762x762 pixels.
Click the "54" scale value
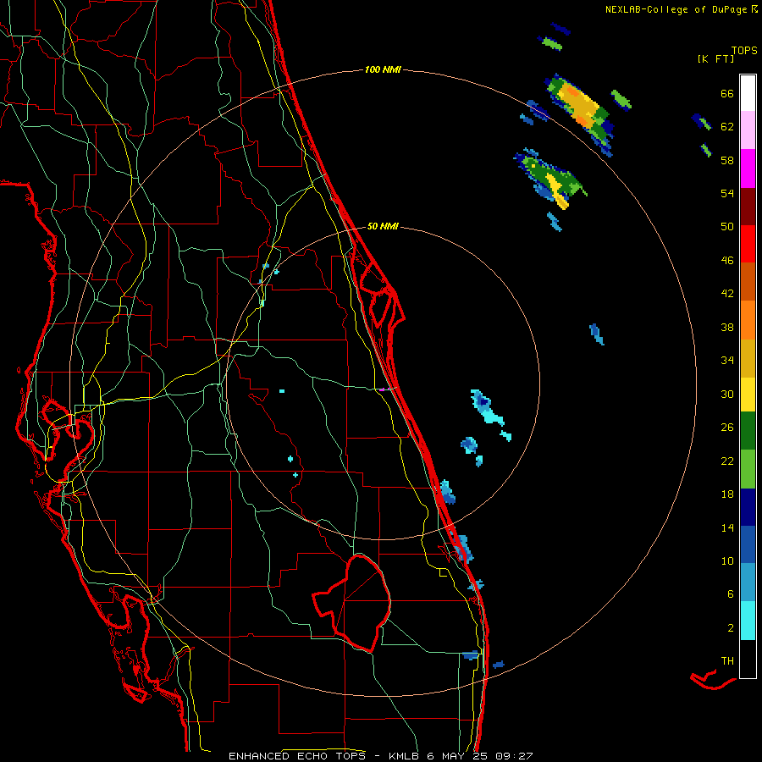click(727, 193)
